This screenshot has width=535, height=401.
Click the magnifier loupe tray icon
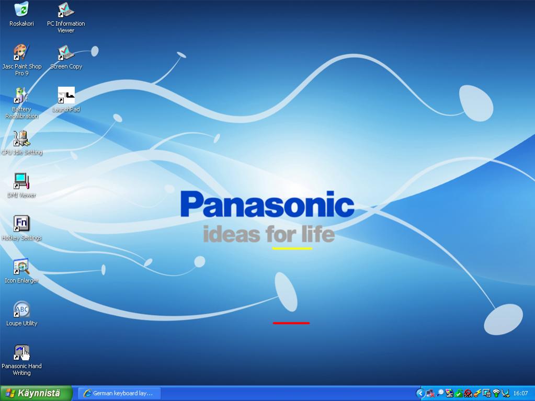click(x=440, y=393)
